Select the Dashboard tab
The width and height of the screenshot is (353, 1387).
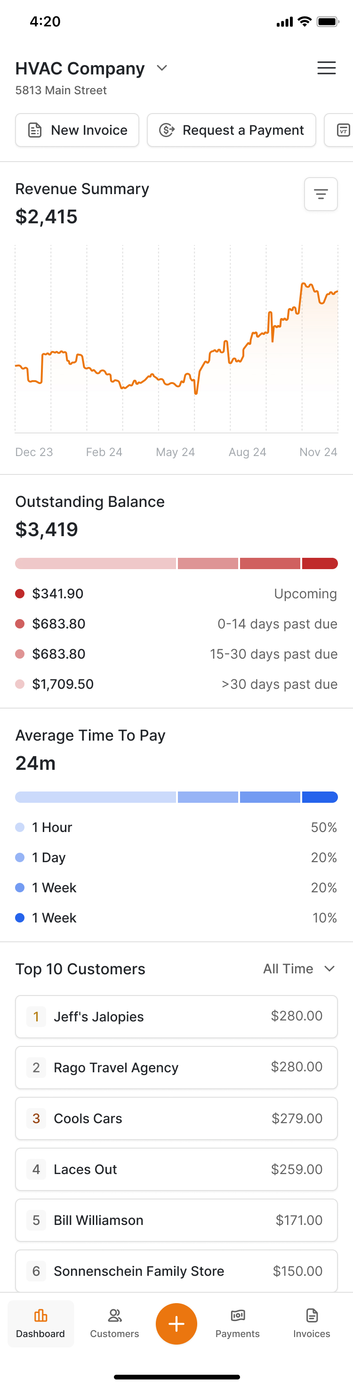pyautogui.click(x=40, y=1324)
